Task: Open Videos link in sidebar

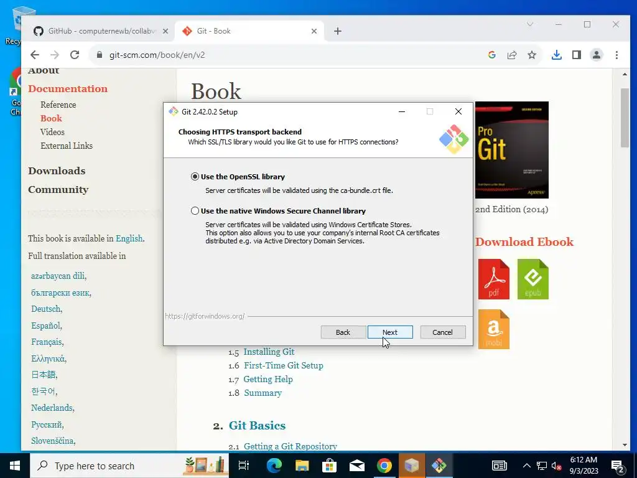Action: pyautogui.click(x=52, y=132)
